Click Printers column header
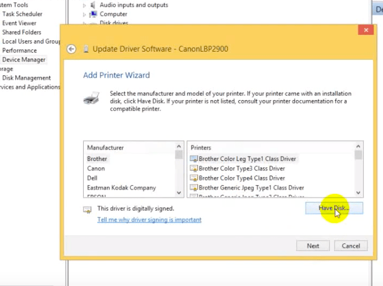The height and width of the screenshot is (286, 383). pos(201,148)
